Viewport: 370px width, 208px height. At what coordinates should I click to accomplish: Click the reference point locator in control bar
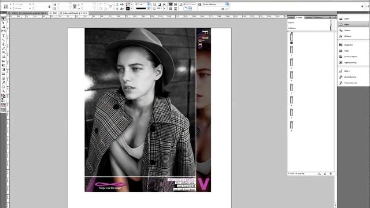(x=6, y=6)
